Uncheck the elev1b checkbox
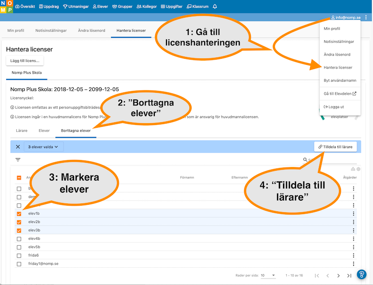The image size is (373, 285). (19, 214)
